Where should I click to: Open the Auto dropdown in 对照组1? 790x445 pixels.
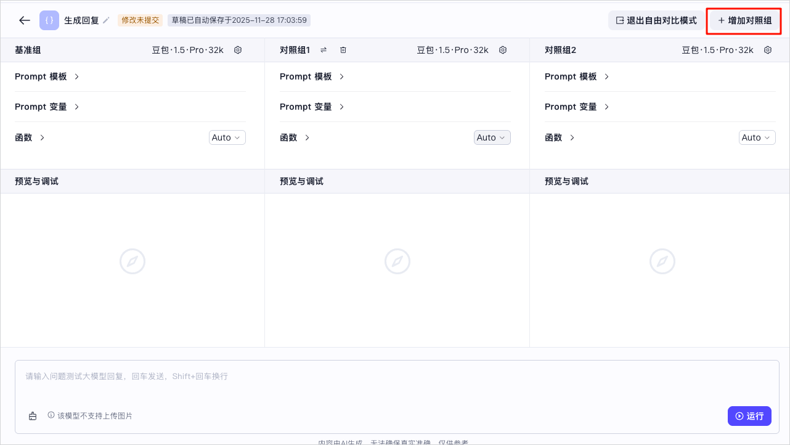point(492,137)
